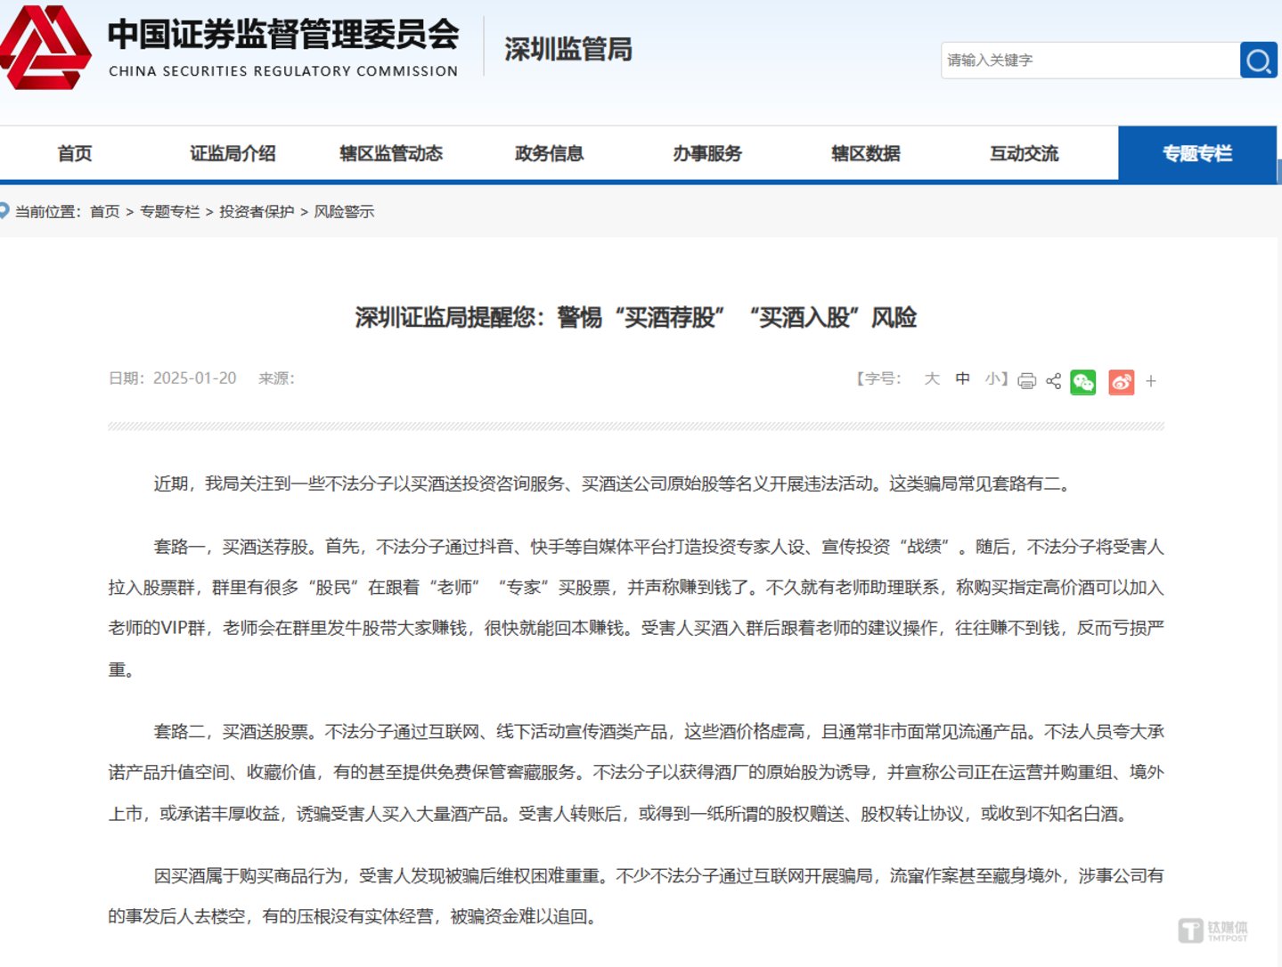Share article via green WeChat icon
This screenshot has width=1282, height=967.
(x=1082, y=382)
